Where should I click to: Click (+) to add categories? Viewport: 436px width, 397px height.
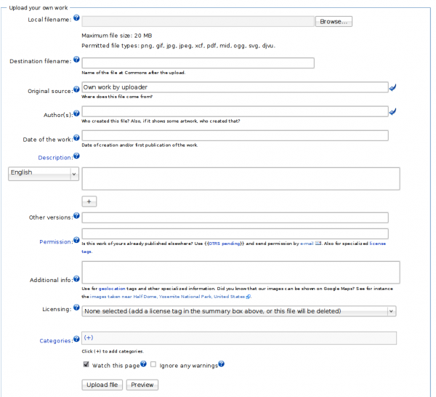[x=89, y=337]
